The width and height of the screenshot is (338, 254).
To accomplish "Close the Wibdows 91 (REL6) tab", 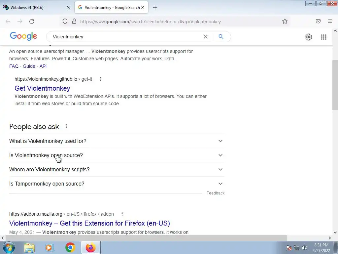I will 68,7.
